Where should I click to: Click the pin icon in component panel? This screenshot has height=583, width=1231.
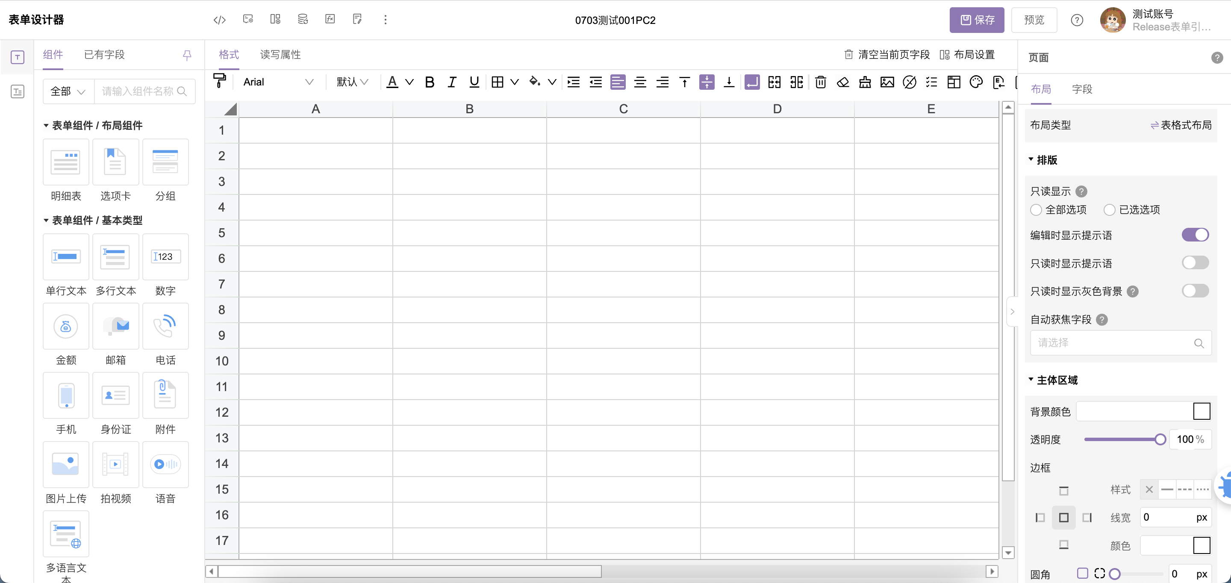pyautogui.click(x=187, y=55)
